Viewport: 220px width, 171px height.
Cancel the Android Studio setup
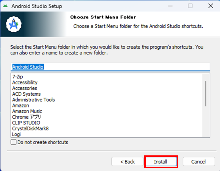pos(198,162)
